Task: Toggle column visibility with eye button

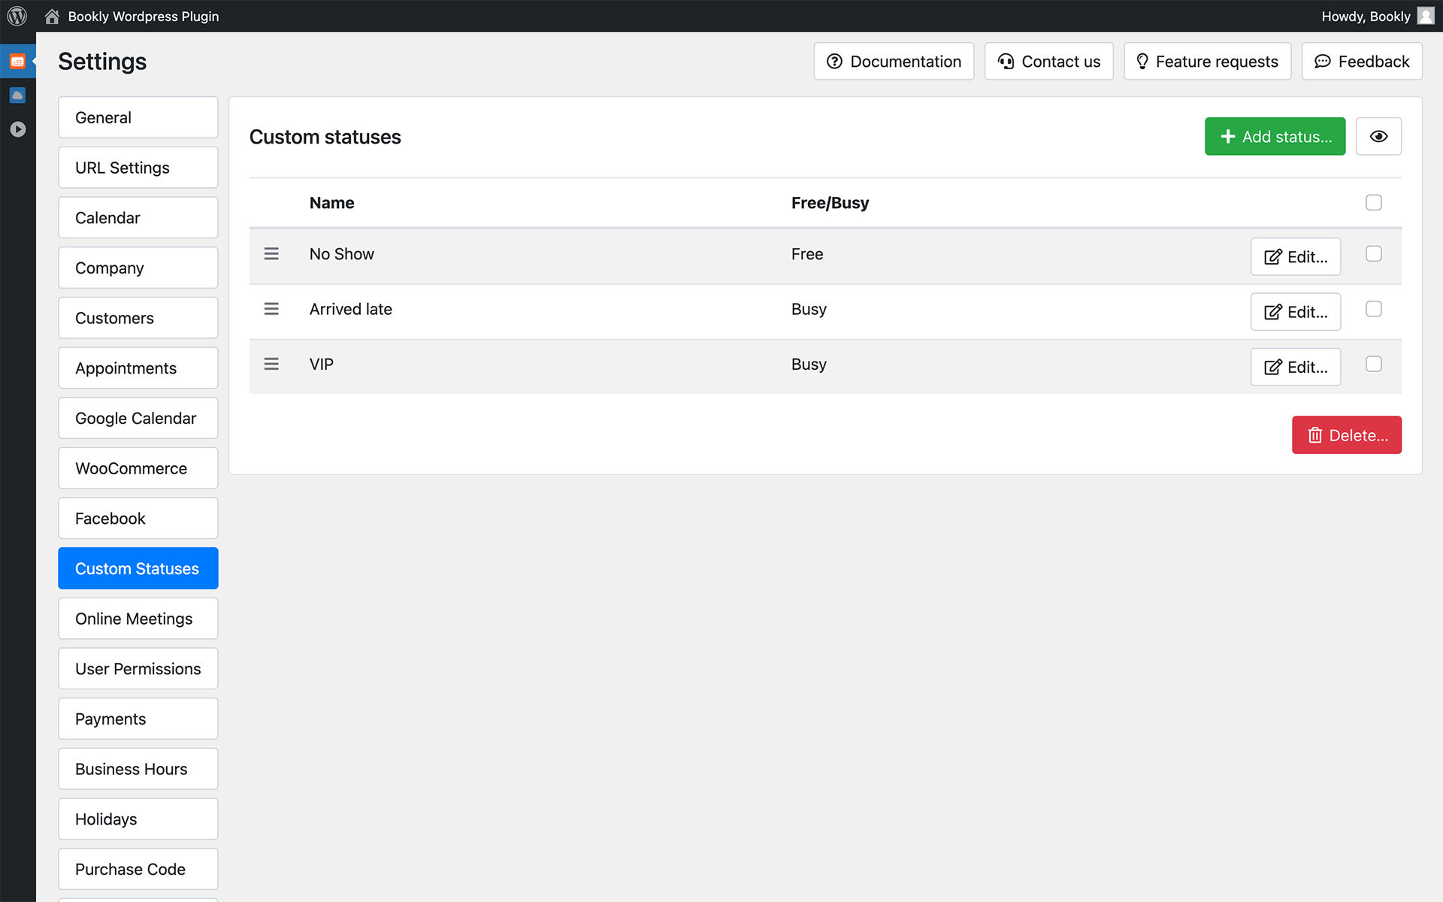Action: tap(1378, 137)
